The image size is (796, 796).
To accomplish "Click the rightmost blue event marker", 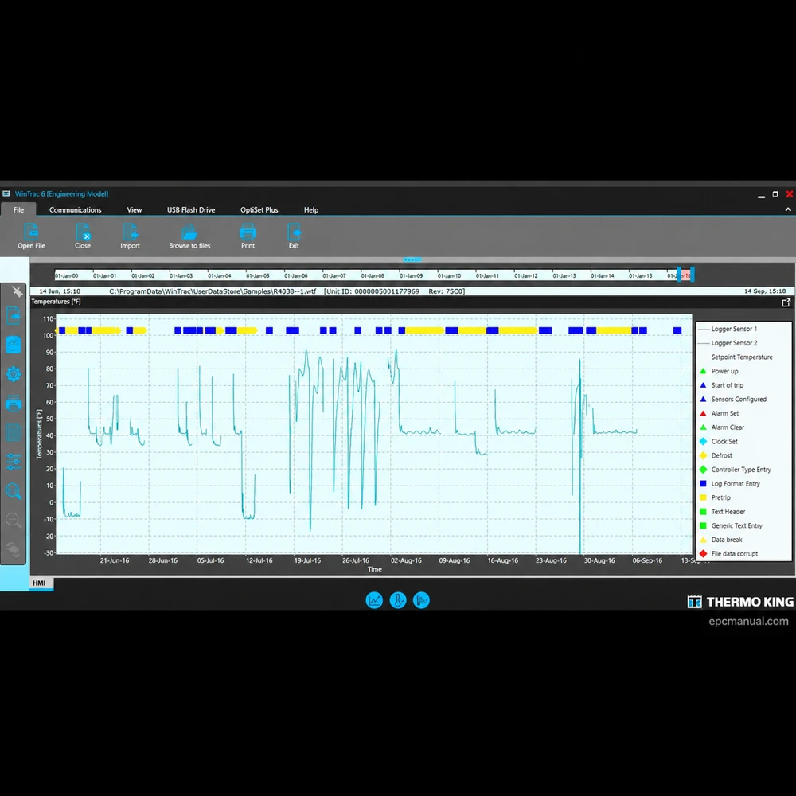I will pyautogui.click(x=677, y=331).
